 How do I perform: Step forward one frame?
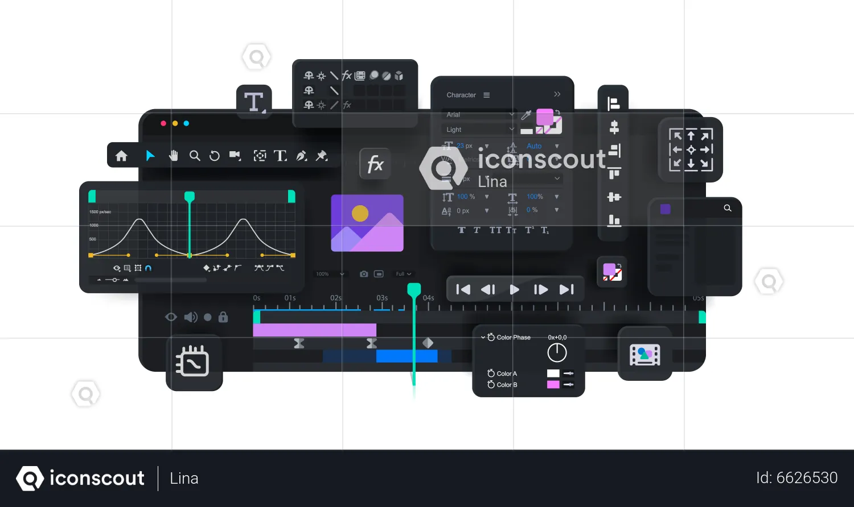coord(541,289)
